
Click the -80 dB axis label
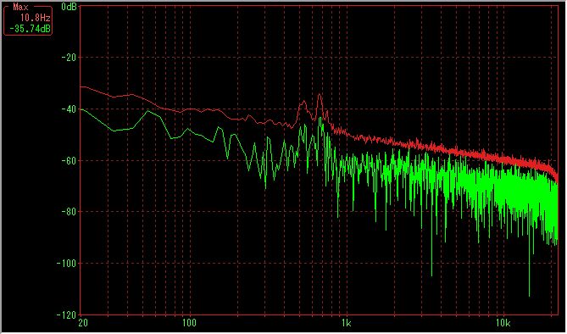[x=69, y=212]
